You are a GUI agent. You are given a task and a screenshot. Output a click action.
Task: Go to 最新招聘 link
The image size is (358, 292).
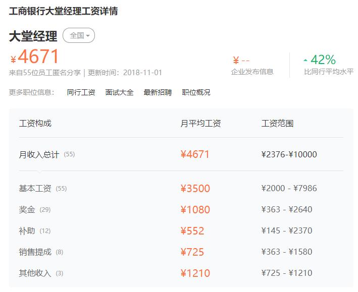[158, 92]
